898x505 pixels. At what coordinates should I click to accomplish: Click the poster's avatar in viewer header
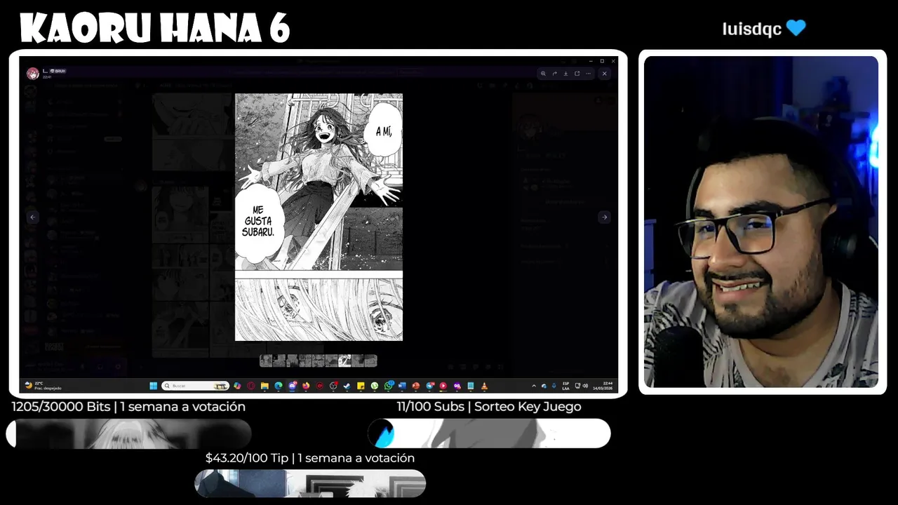point(32,73)
